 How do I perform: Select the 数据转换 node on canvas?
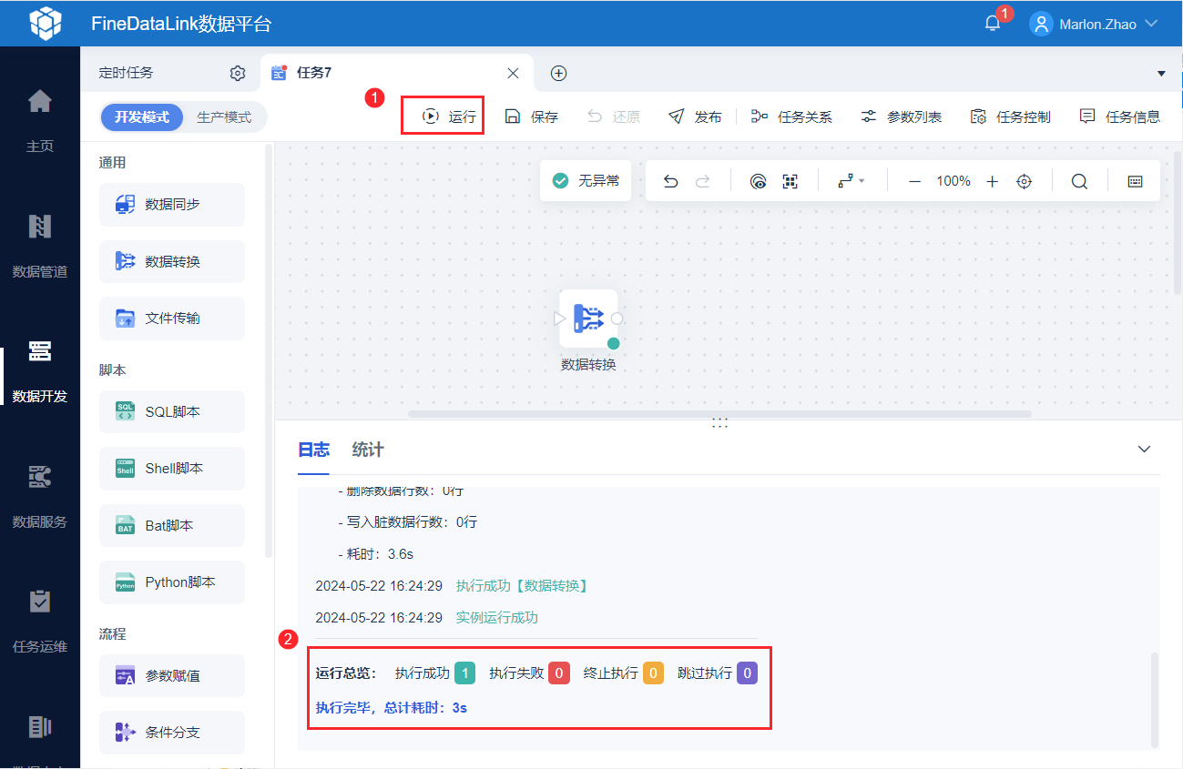point(588,319)
